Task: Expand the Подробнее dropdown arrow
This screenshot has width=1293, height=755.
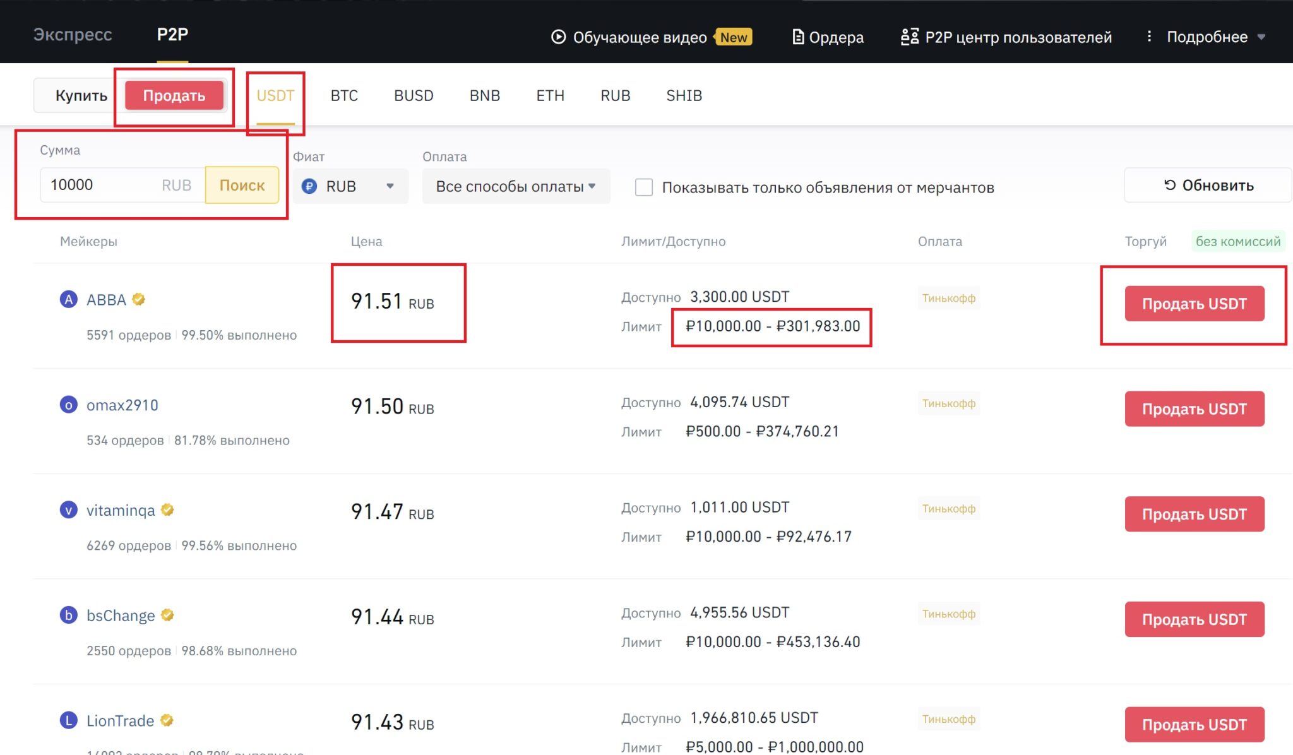Action: pos(1261,37)
